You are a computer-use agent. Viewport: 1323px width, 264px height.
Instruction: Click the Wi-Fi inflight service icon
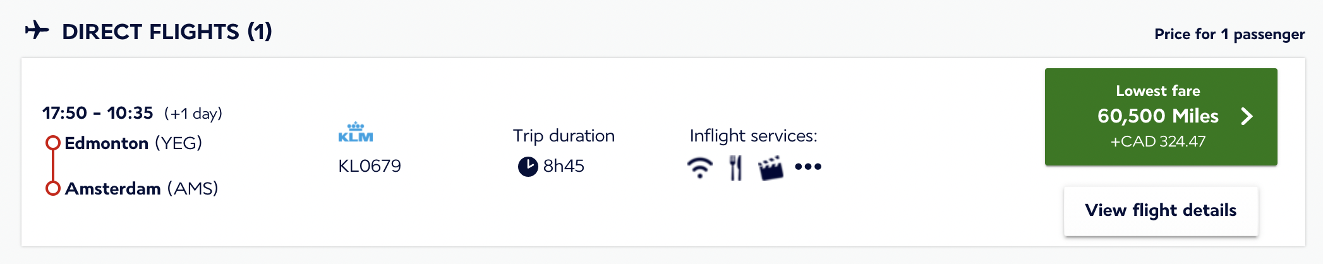[699, 167]
